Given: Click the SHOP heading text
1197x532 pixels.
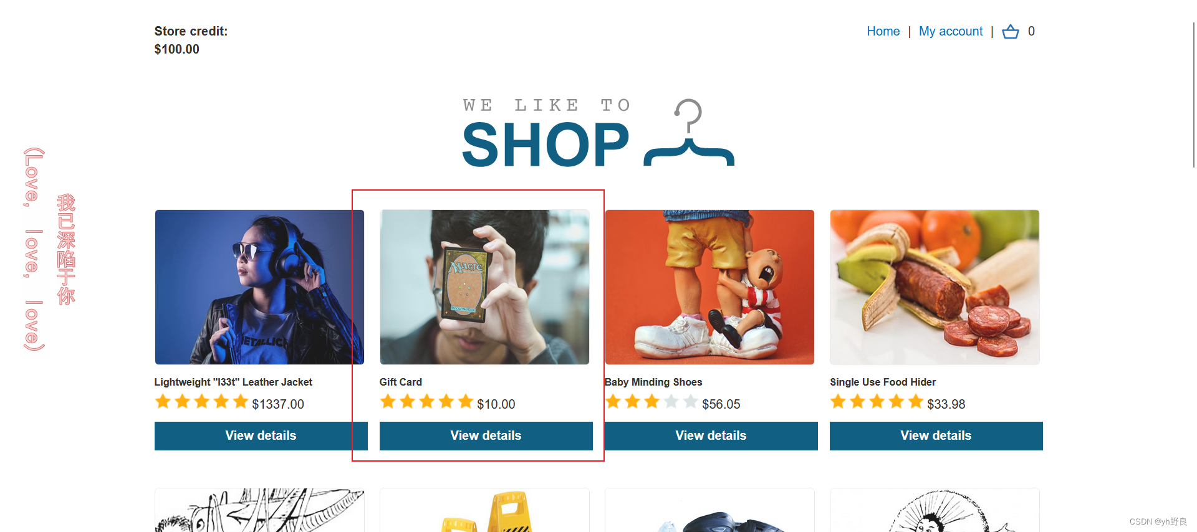Looking at the screenshot, I should tap(546, 145).
